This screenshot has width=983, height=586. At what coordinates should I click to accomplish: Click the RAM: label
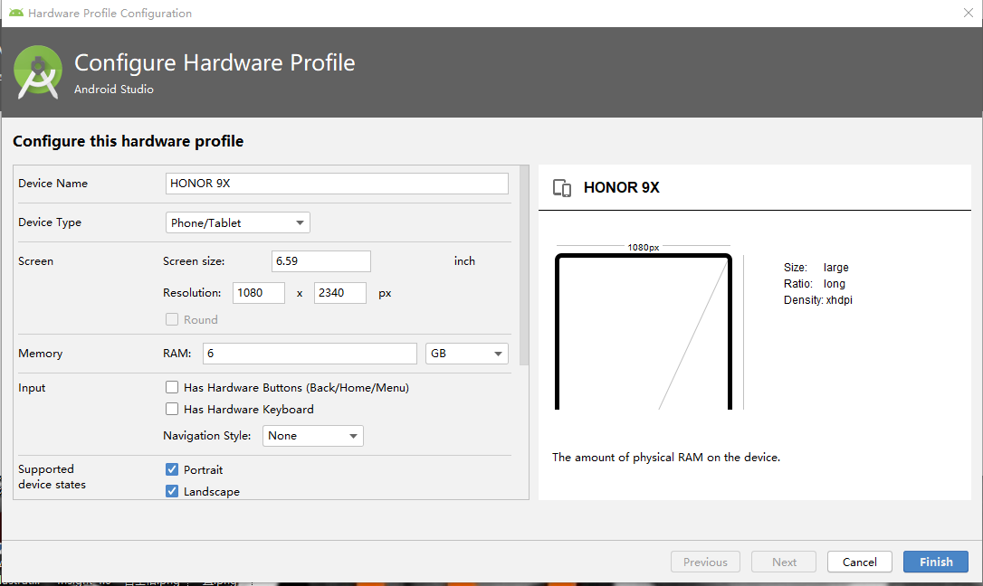coord(177,353)
